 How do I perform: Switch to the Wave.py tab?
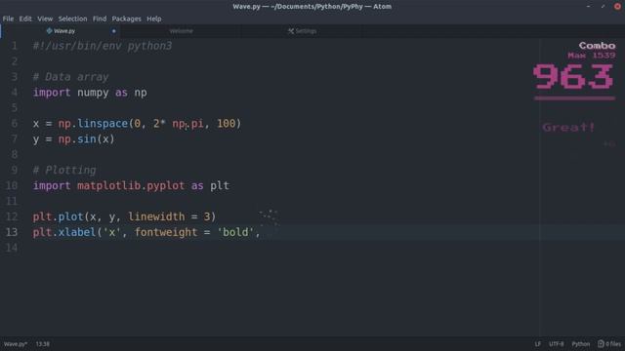[61, 31]
